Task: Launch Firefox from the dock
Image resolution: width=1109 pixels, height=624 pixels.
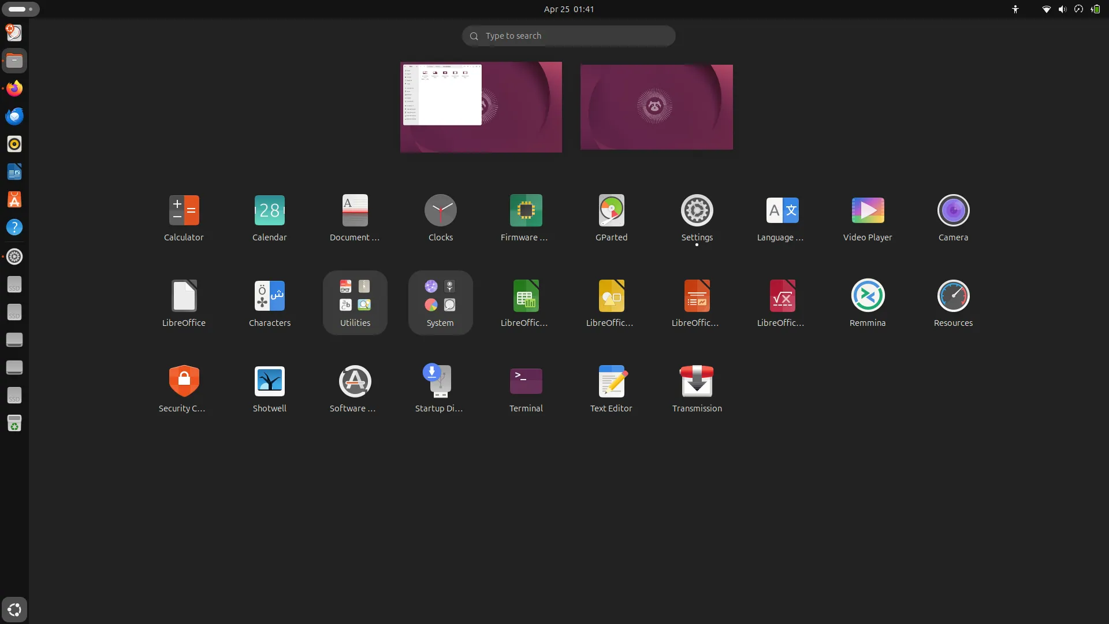Action: coord(14,88)
